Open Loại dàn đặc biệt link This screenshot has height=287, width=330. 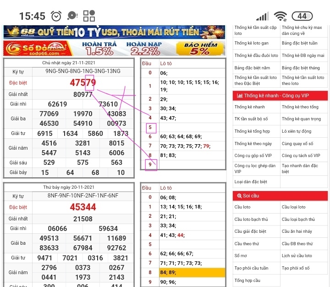coord(251,182)
